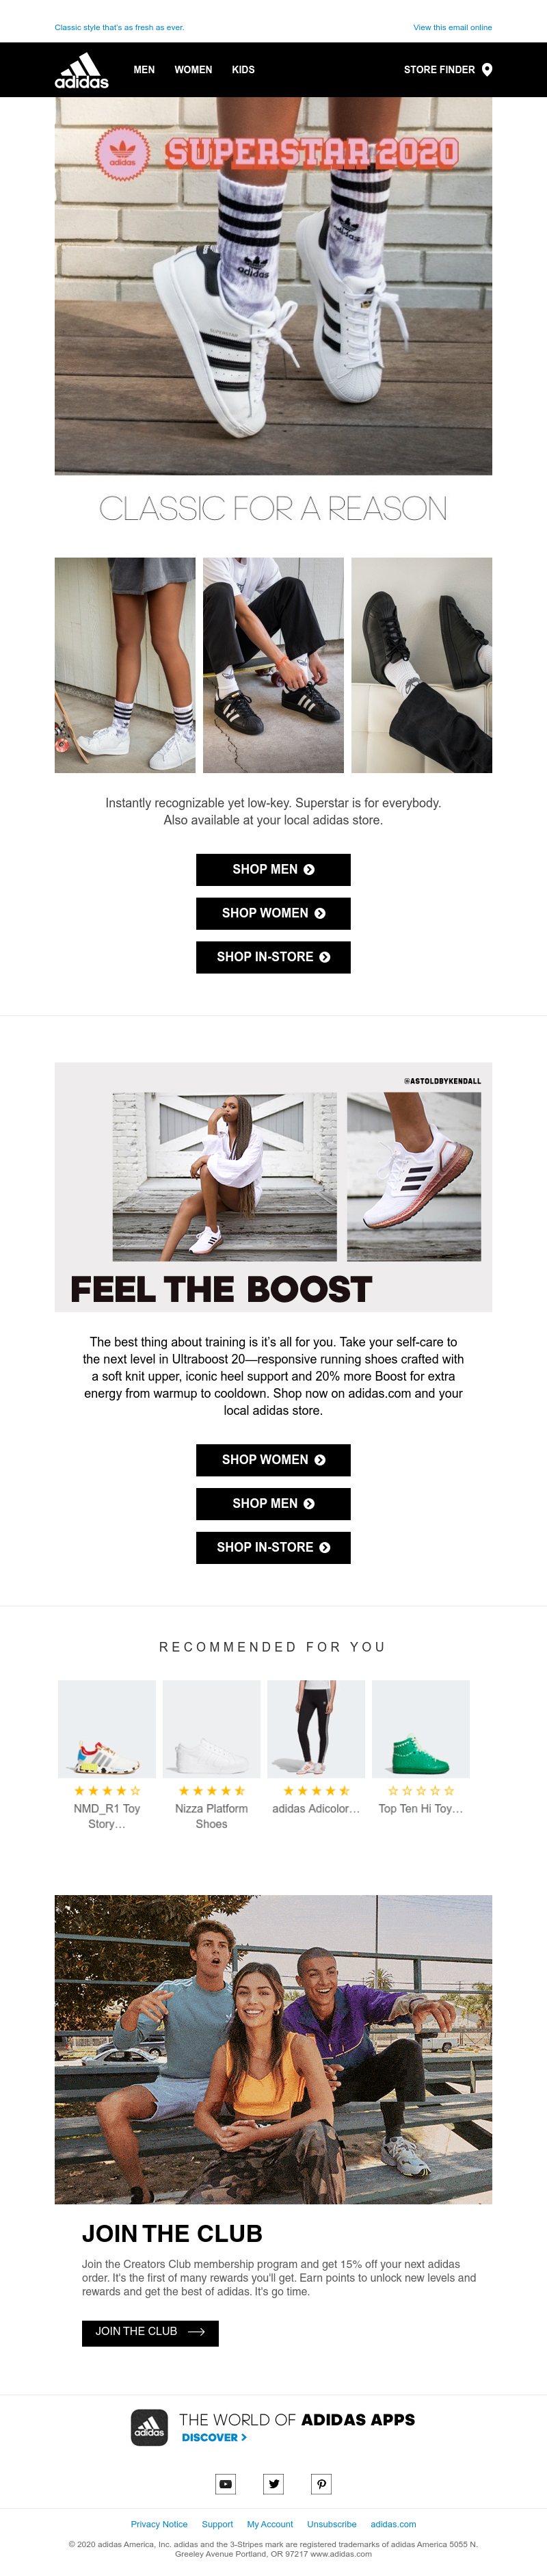Click the adidas app icon in footer
The width and height of the screenshot is (547, 2569).
(150, 2427)
